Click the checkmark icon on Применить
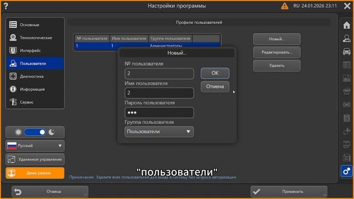 click(x=256, y=192)
